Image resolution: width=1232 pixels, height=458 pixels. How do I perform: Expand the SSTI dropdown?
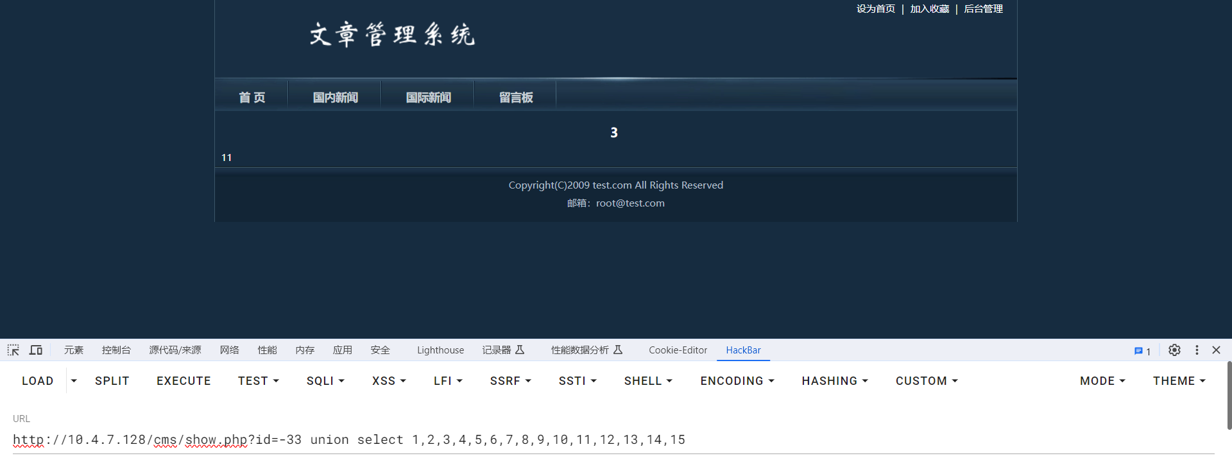577,381
